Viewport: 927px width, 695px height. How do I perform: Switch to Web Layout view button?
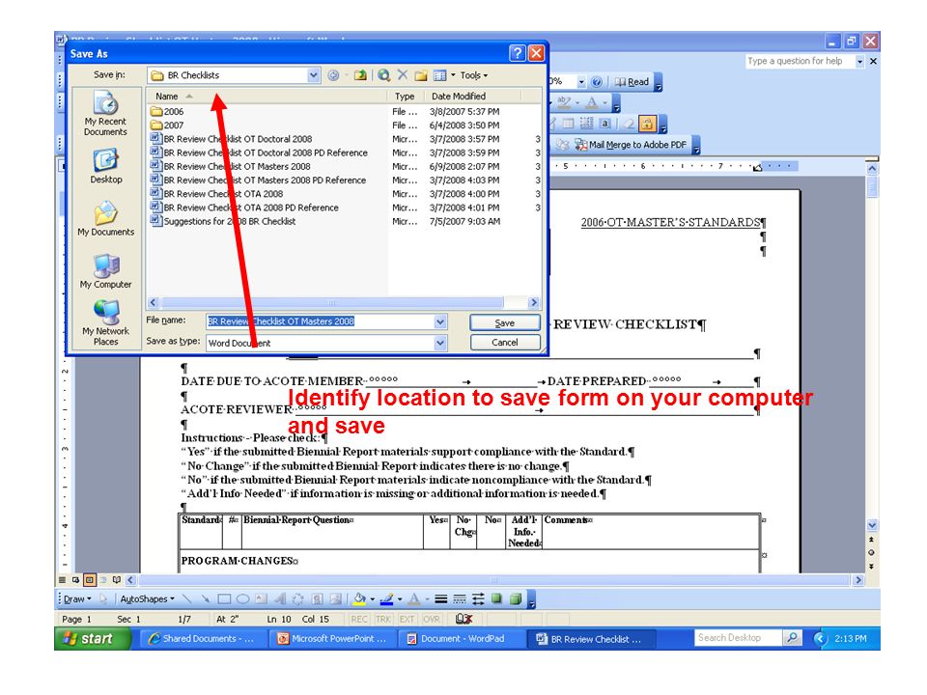(75, 580)
